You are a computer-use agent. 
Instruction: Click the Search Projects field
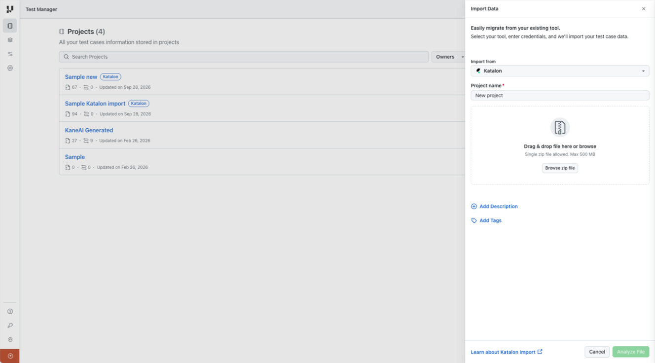[x=244, y=57]
